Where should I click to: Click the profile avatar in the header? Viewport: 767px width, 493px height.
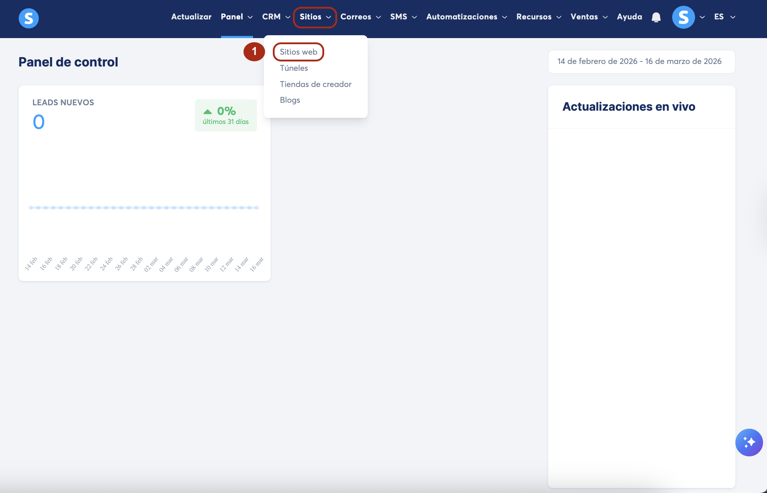click(683, 17)
